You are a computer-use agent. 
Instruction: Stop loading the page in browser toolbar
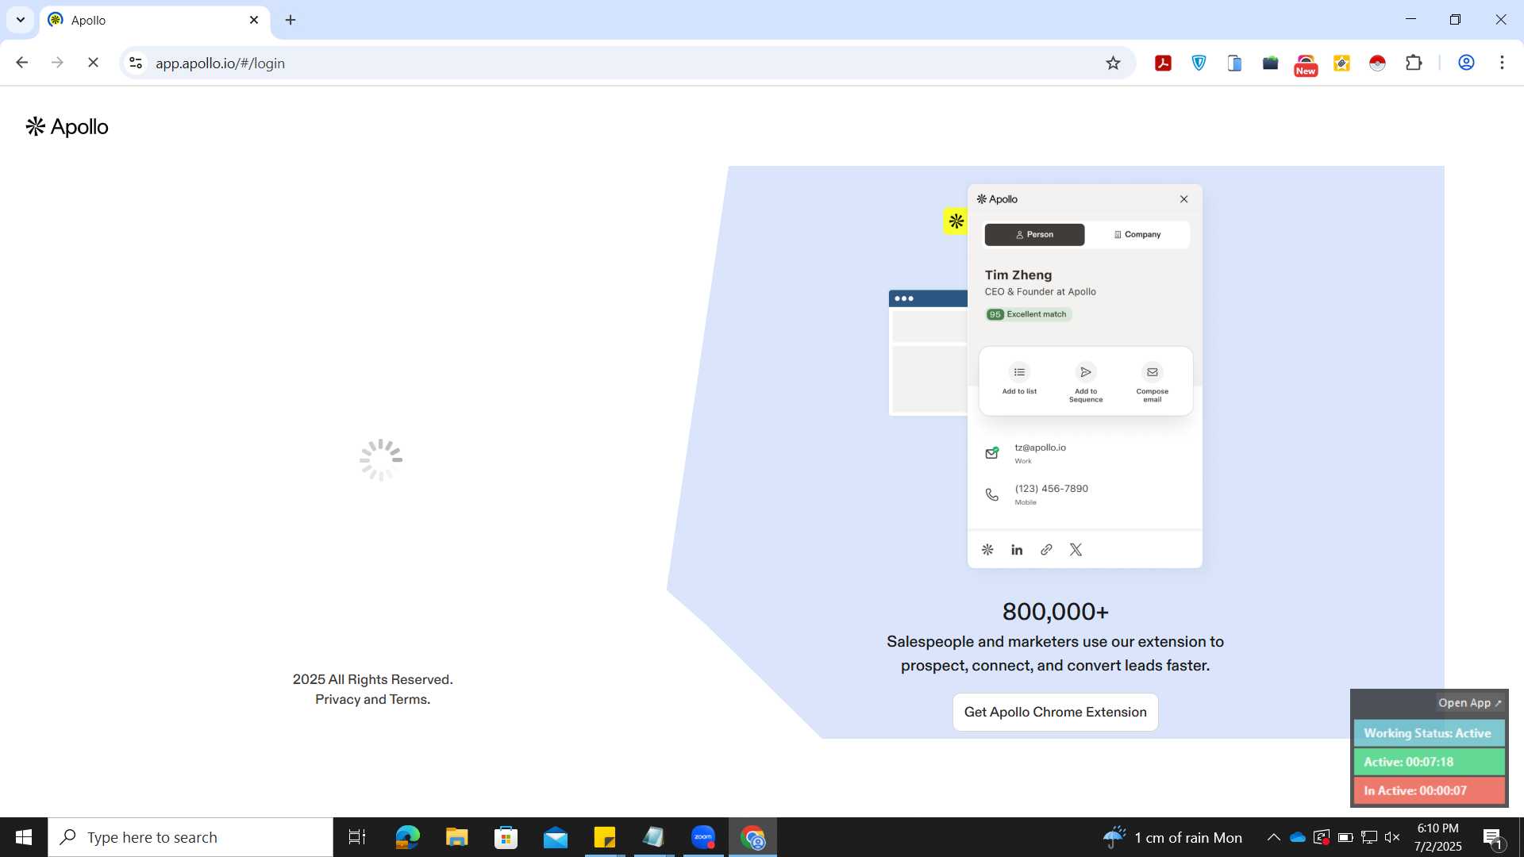pos(93,63)
